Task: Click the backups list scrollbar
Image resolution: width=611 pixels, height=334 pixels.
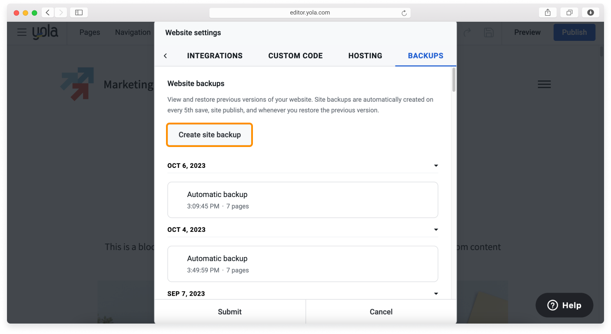Action: point(454,80)
